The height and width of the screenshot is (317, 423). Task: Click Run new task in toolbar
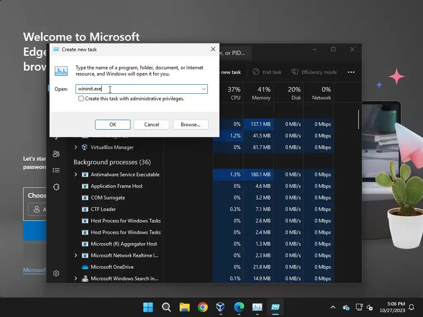pos(231,72)
